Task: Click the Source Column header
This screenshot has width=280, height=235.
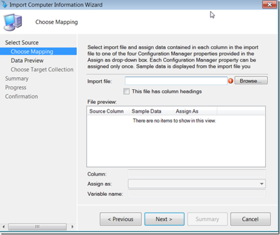Action: pyautogui.click(x=108, y=111)
